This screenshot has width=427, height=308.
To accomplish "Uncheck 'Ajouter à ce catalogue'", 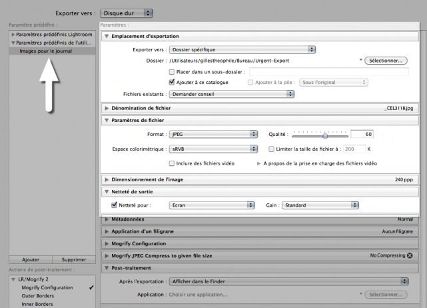I will tap(172, 82).
